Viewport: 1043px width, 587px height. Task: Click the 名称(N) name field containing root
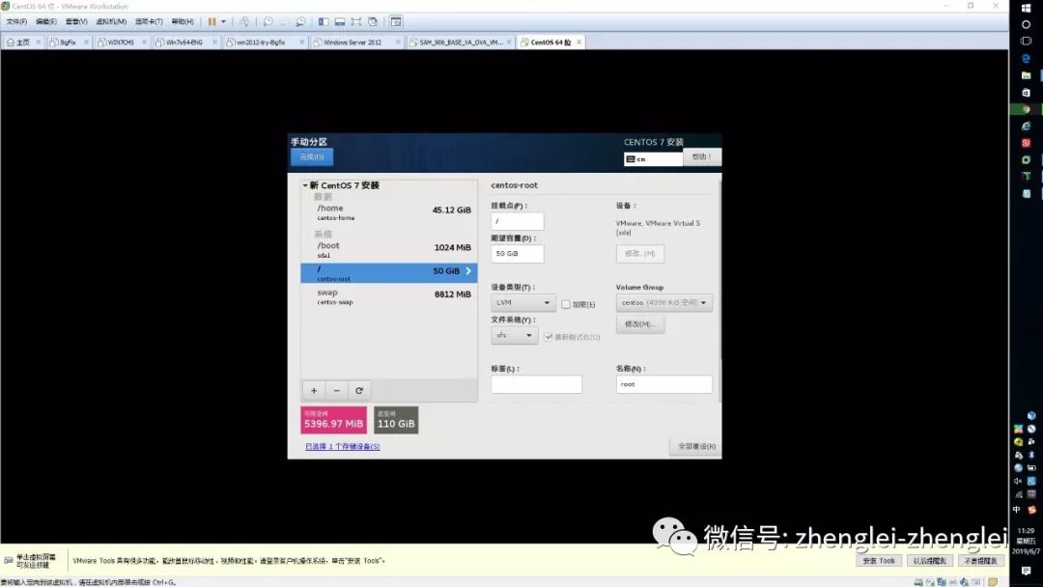point(663,384)
